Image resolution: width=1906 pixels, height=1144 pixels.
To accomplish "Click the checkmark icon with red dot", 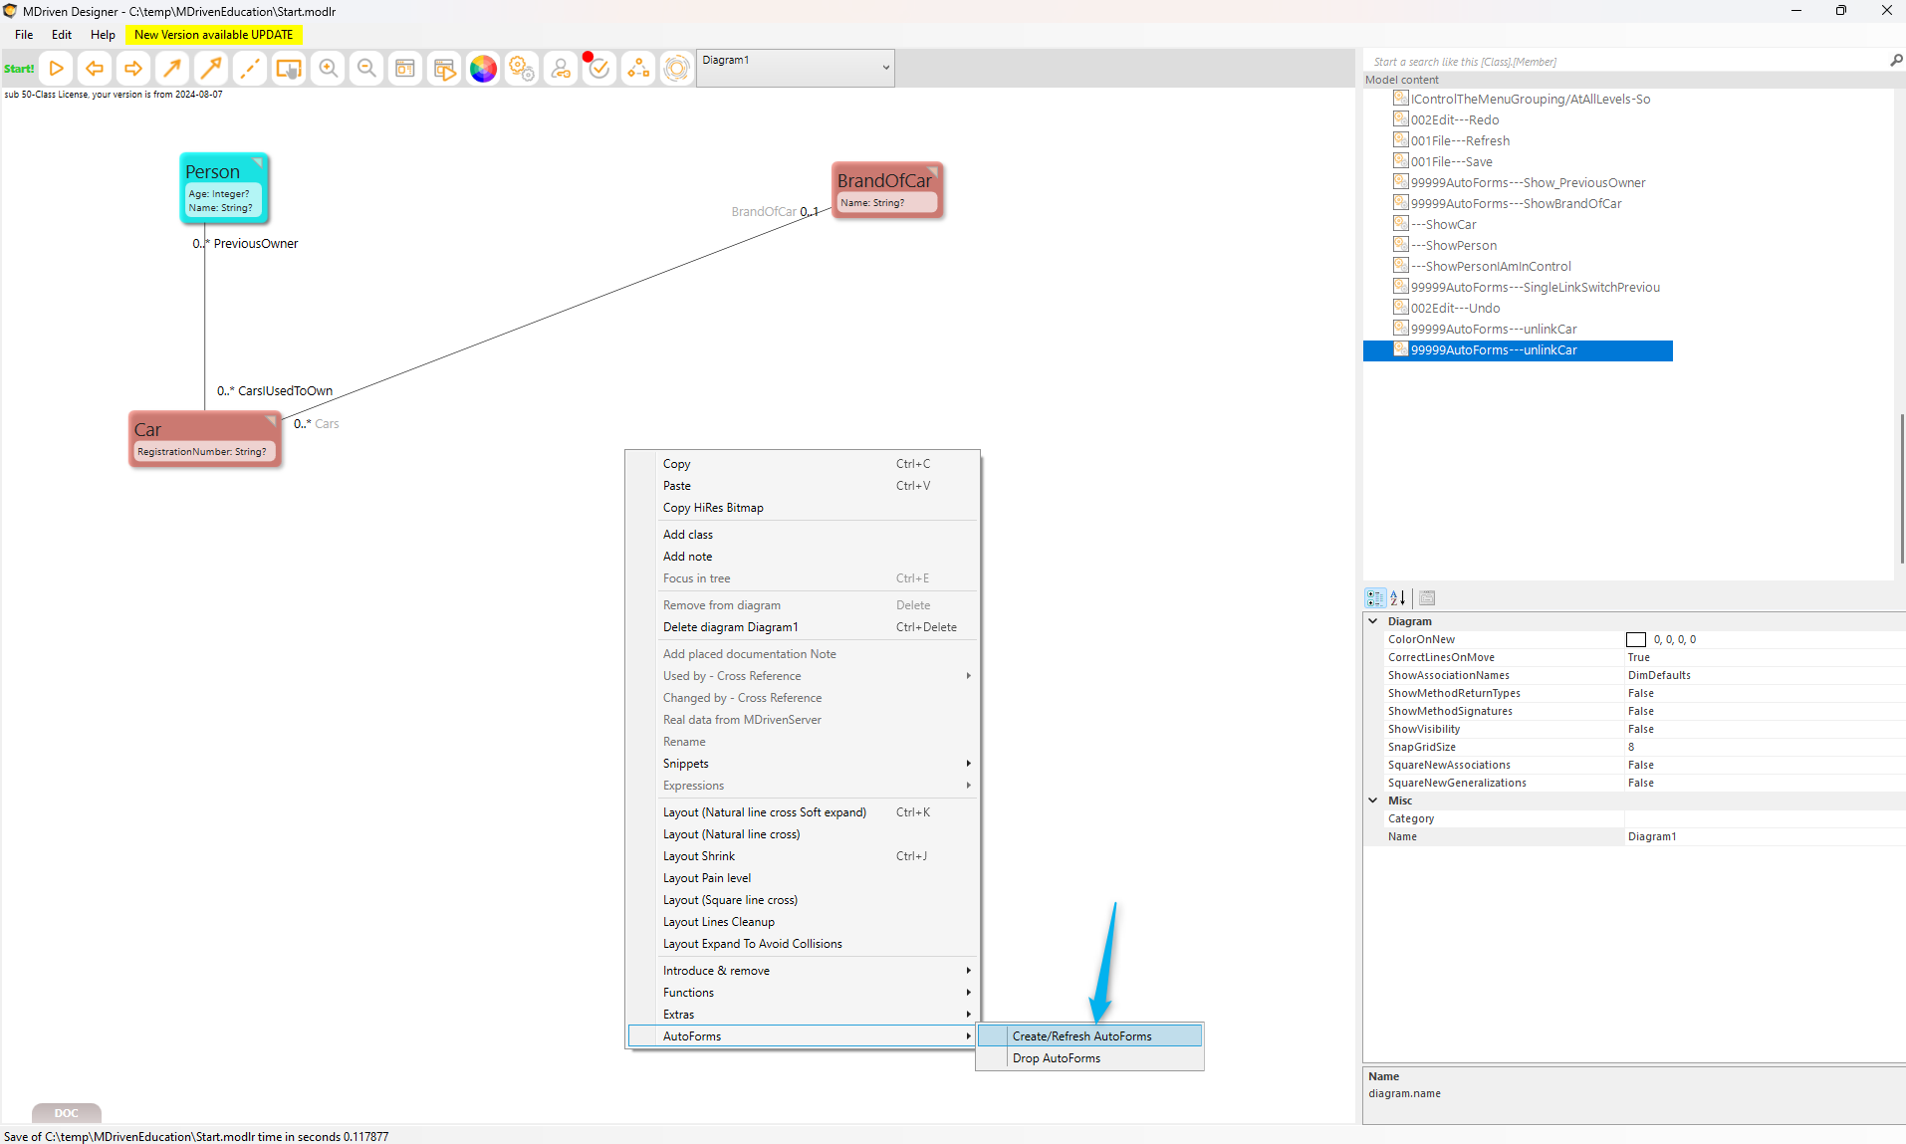I will point(598,69).
